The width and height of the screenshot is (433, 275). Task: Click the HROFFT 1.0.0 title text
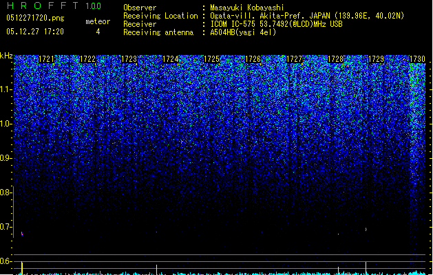tap(54, 5)
